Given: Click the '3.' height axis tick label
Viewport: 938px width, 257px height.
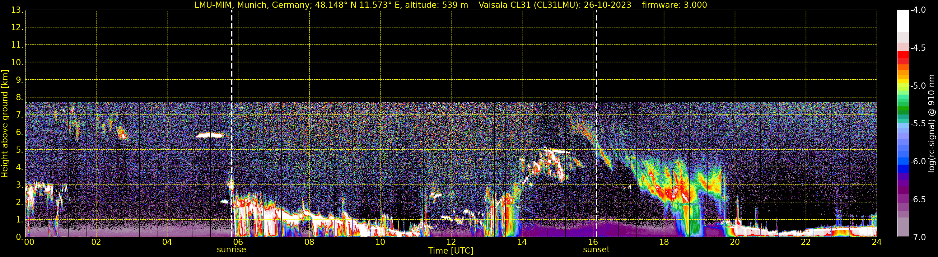Looking at the screenshot, I should click(x=20, y=185).
